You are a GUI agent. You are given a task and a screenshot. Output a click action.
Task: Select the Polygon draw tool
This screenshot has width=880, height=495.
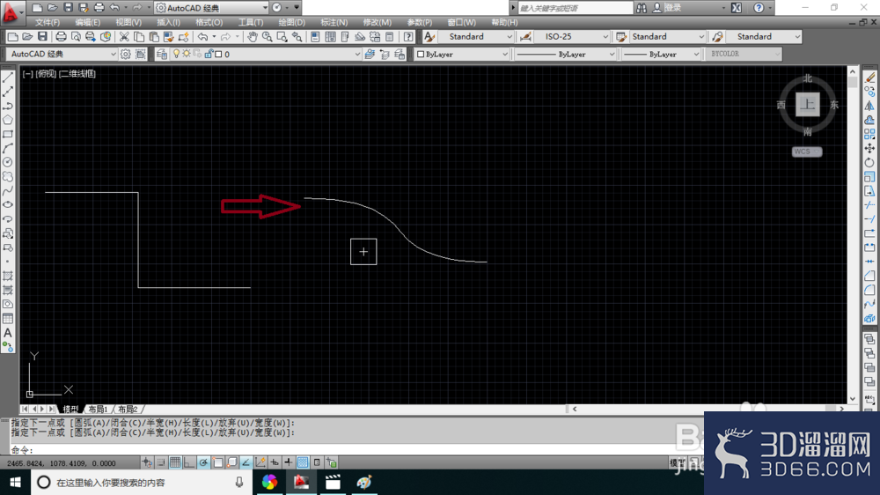point(8,120)
